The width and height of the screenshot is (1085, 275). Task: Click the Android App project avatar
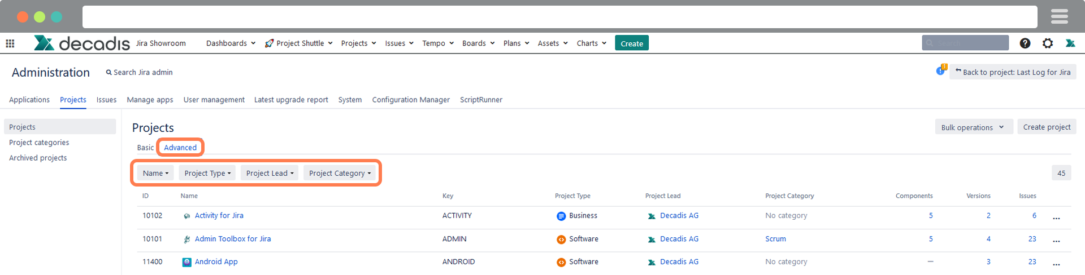point(186,262)
